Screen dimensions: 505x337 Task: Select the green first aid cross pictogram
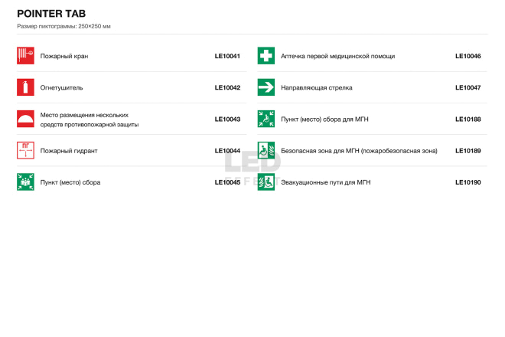(266, 56)
